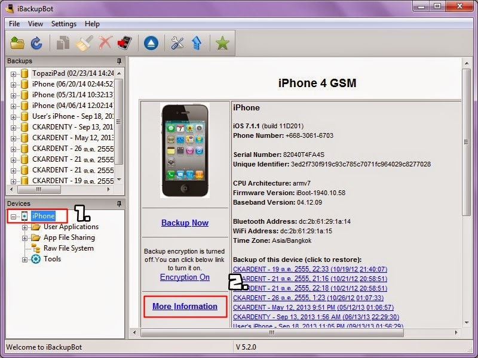Select CKARDENT - 26 ต.ค. 2555 backup row

click(x=72, y=149)
